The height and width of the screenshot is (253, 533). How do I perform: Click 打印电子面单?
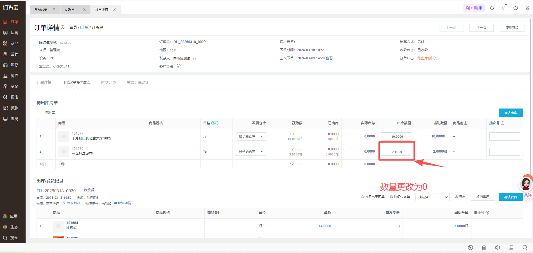click(x=373, y=197)
